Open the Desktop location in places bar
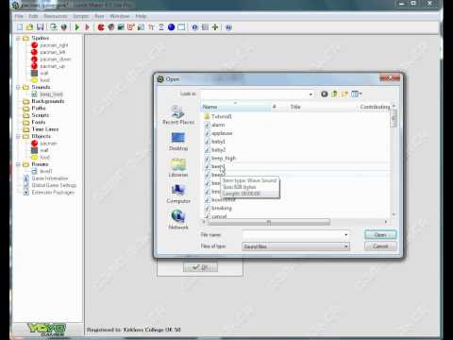 (178, 142)
